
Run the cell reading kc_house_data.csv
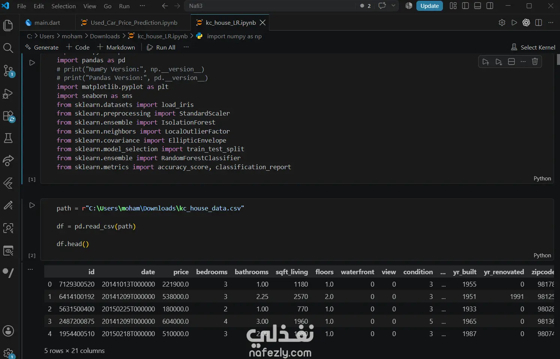click(x=32, y=205)
